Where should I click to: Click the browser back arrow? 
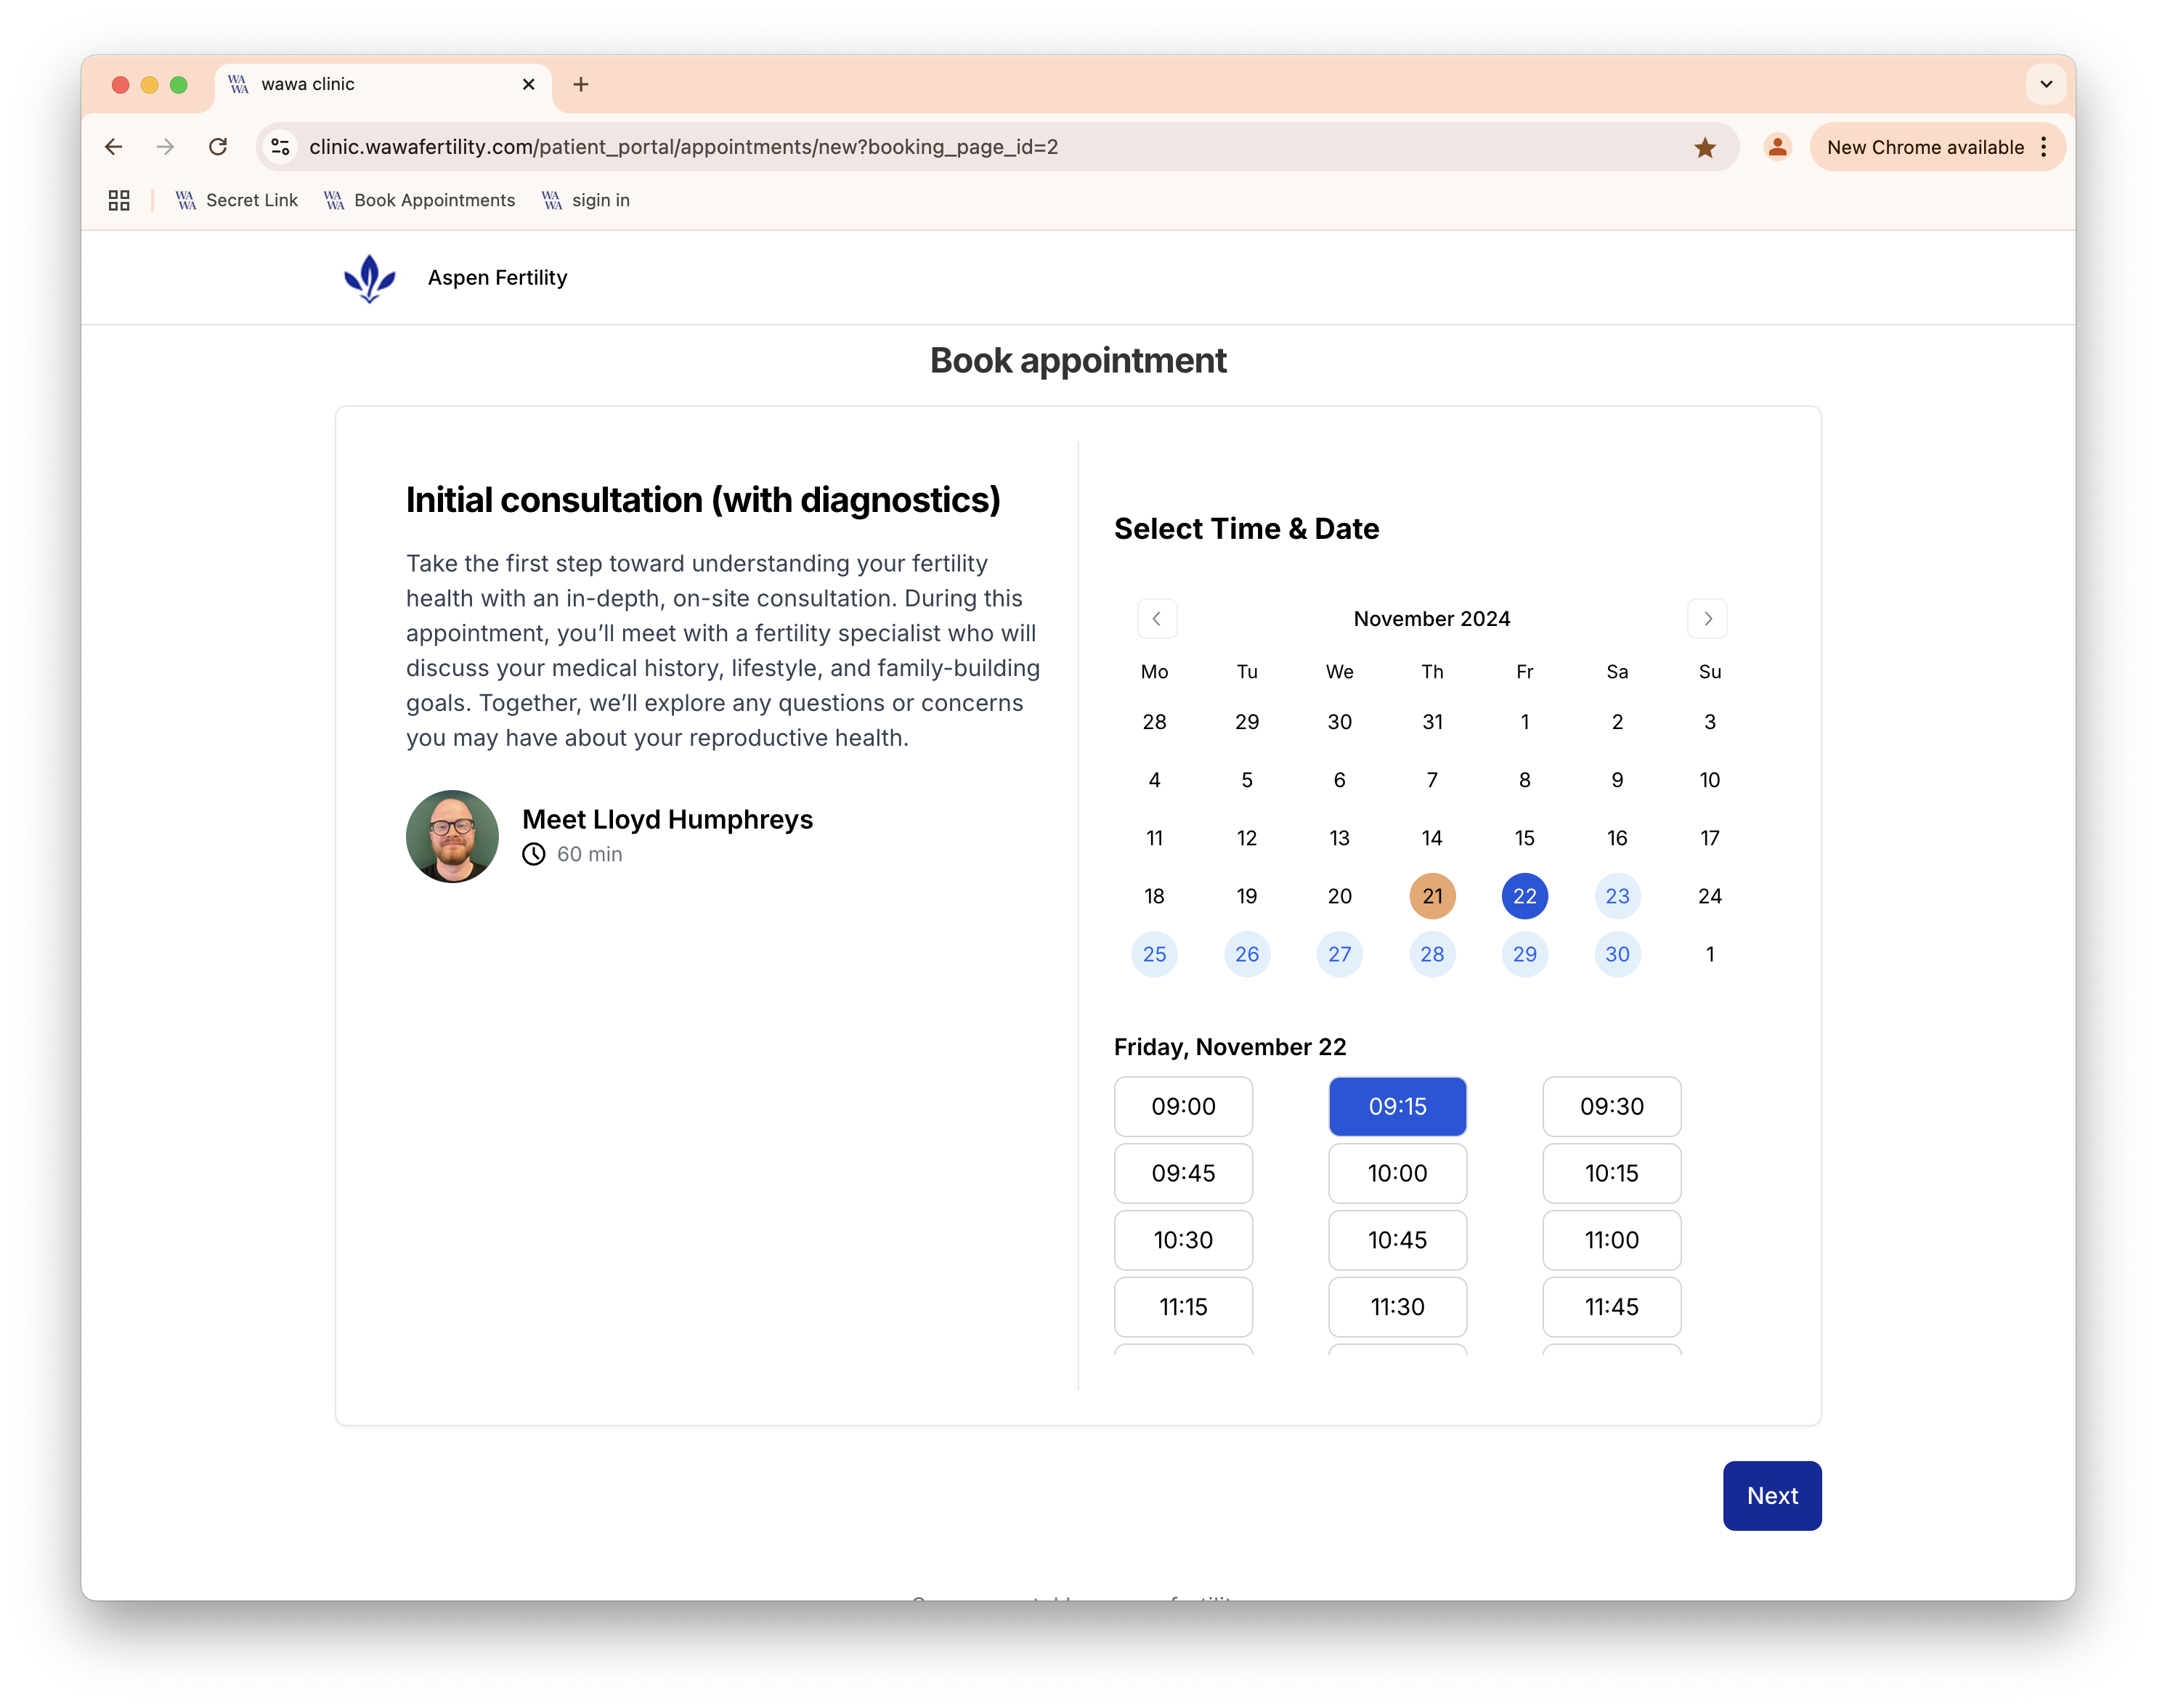tap(114, 147)
